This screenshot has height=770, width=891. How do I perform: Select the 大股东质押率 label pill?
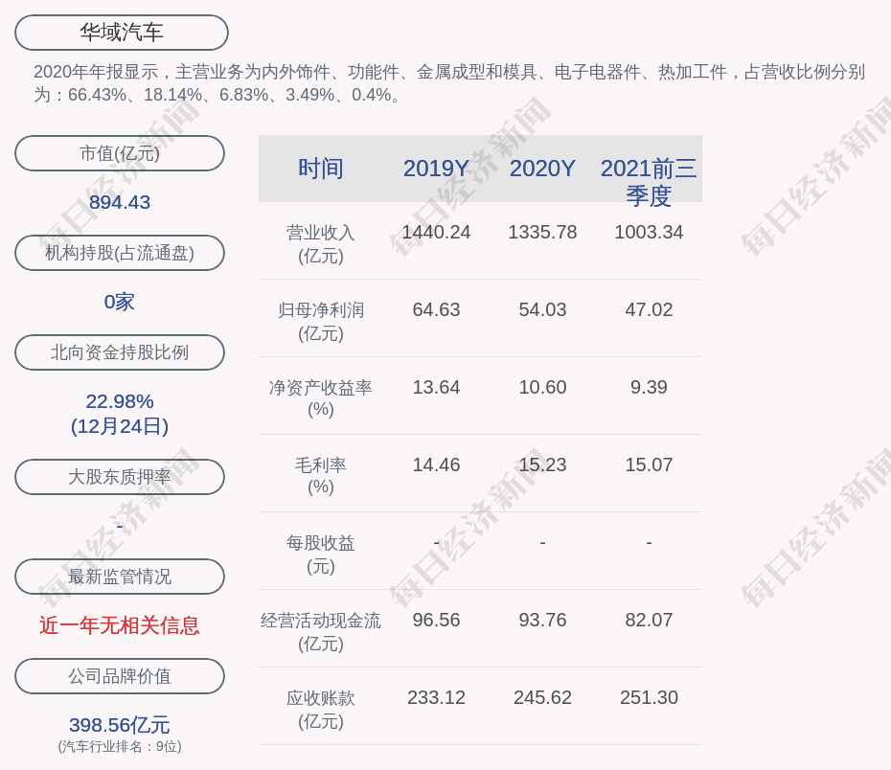(x=120, y=477)
